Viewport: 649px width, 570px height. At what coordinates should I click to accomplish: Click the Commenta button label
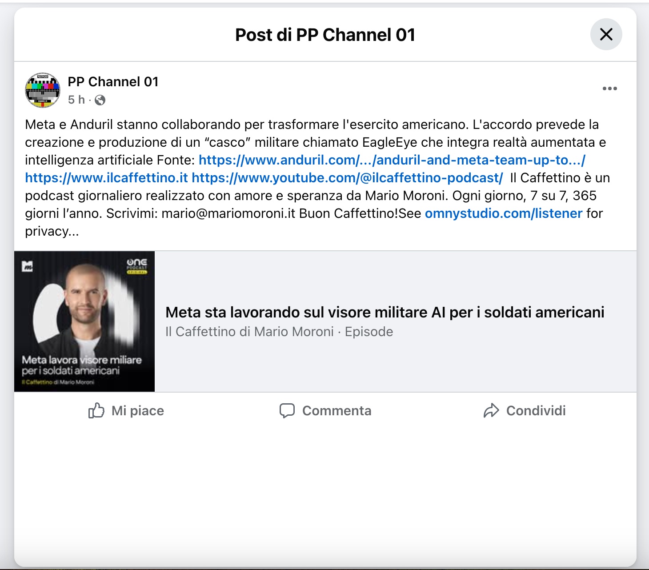(x=337, y=410)
